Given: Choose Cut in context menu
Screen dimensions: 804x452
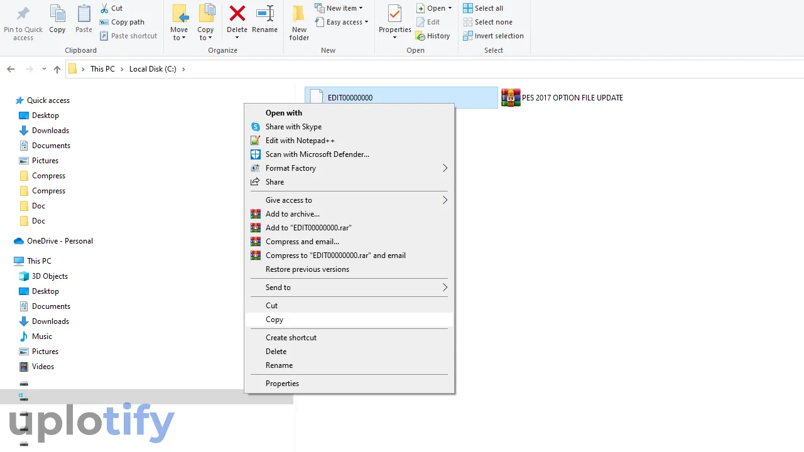Looking at the screenshot, I should coord(349,306).
